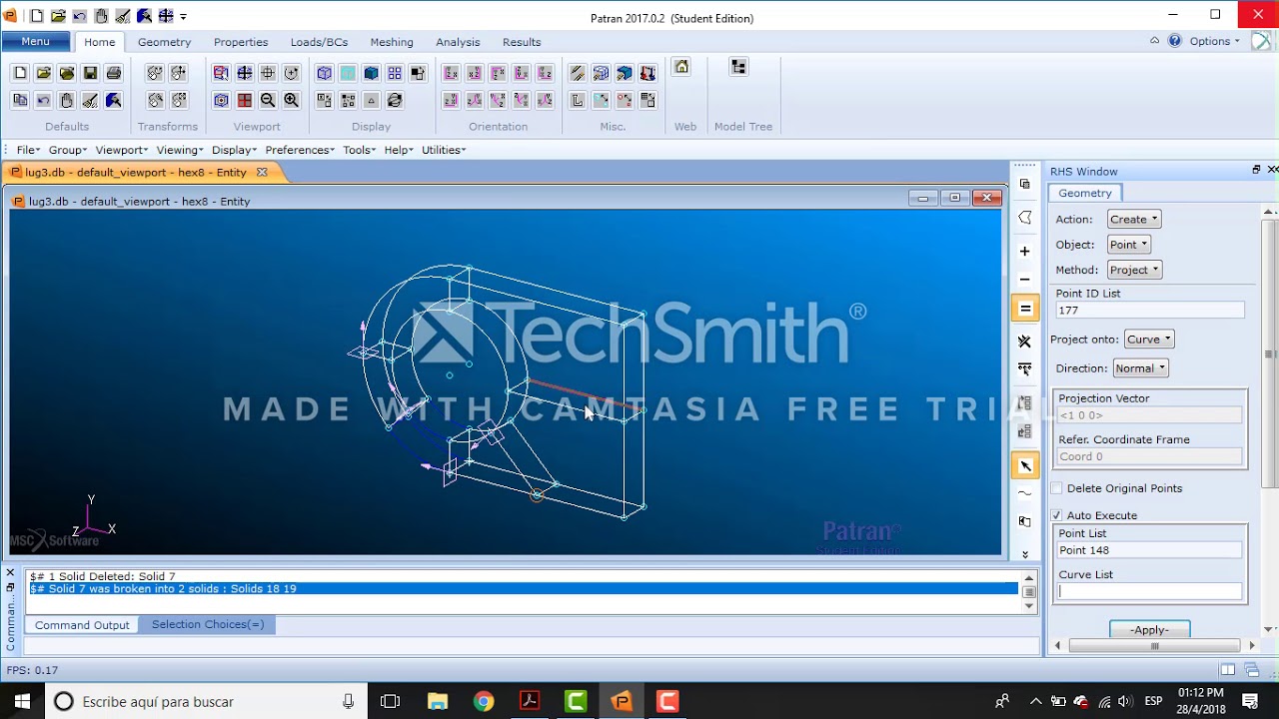
Task: Switch to Selection Choices(=) tab
Action: (208, 624)
